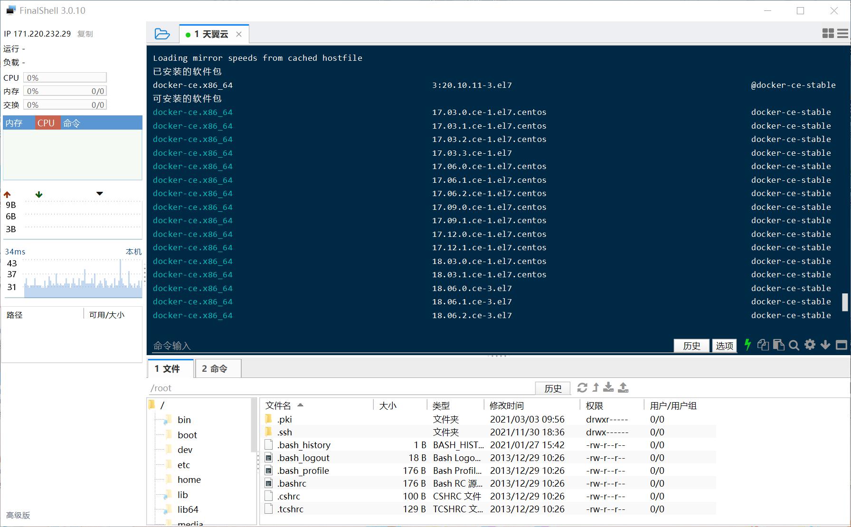
Task: Open the 选项 options button
Action: click(x=724, y=346)
